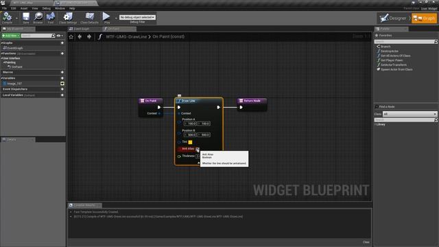Viewport: 439px width, 247px height.
Task: Open the File menu
Action: 5,8
